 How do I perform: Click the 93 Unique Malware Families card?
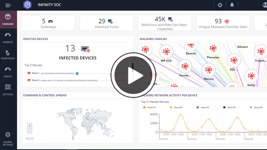click(223, 23)
